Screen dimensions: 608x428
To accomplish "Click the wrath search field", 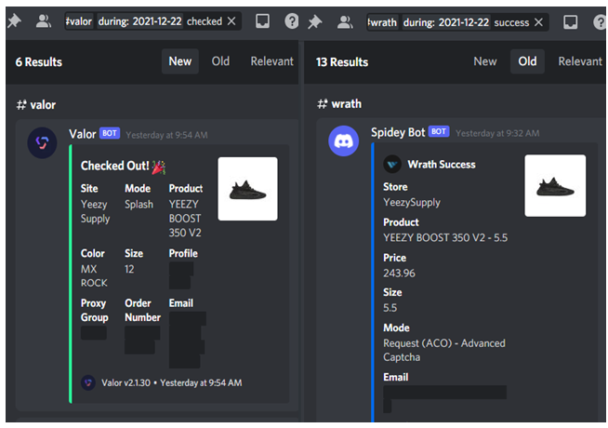I will click(457, 22).
